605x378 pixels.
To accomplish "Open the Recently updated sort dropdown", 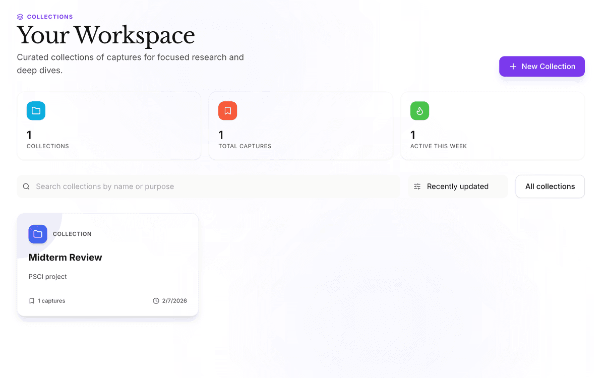I will pyautogui.click(x=457, y=186).
